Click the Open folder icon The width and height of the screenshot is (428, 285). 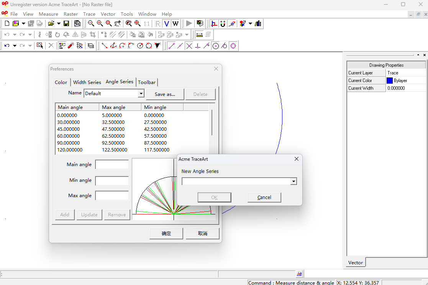click(x=51, y=23)
